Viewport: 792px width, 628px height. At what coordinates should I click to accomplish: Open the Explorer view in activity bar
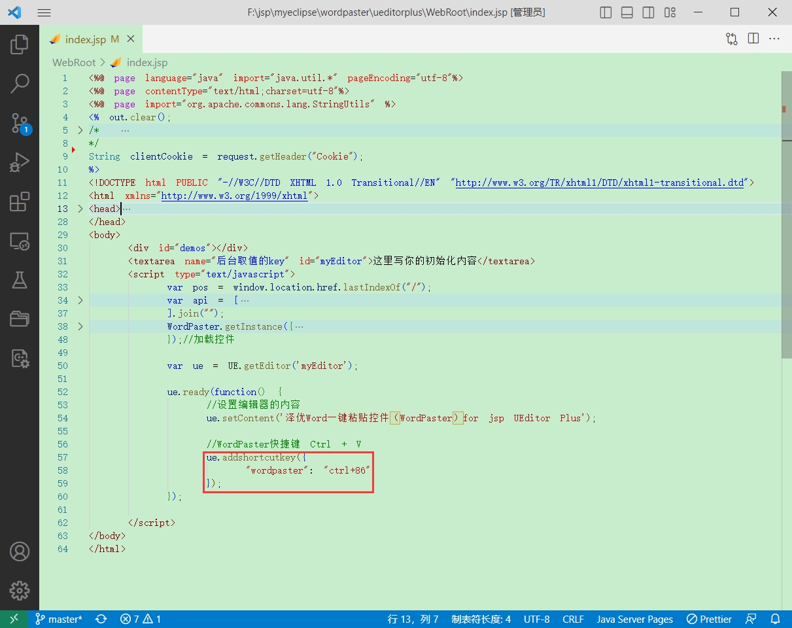pyautogui.click(x=20, y=44)
